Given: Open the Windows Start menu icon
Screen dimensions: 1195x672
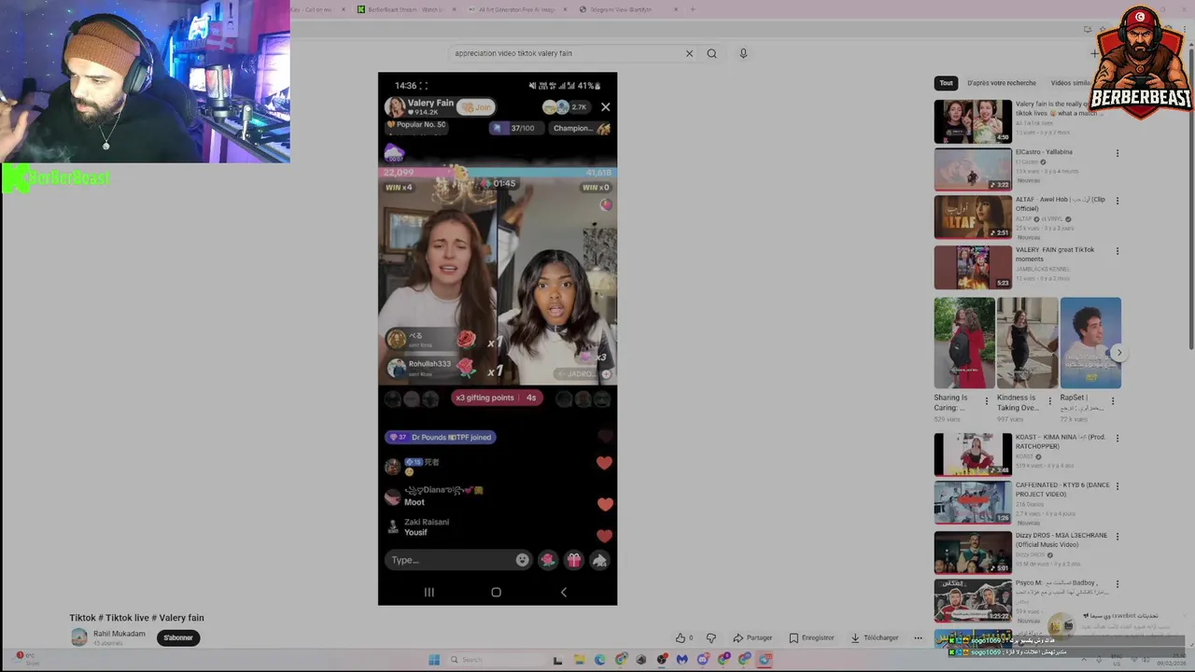Looking at the screenshot, I should 434,660.
